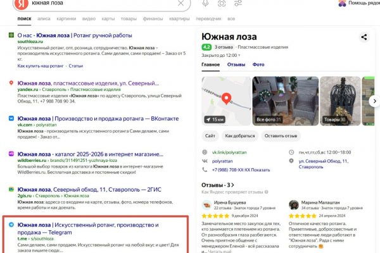Click the 'Как добраться' button
Viewport: 380px width, 253px height.
[240, 136]
